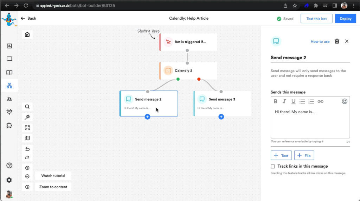Viewport: 360px width, 201px height.
Task: Open the How to use link
Action: (320, 41)
